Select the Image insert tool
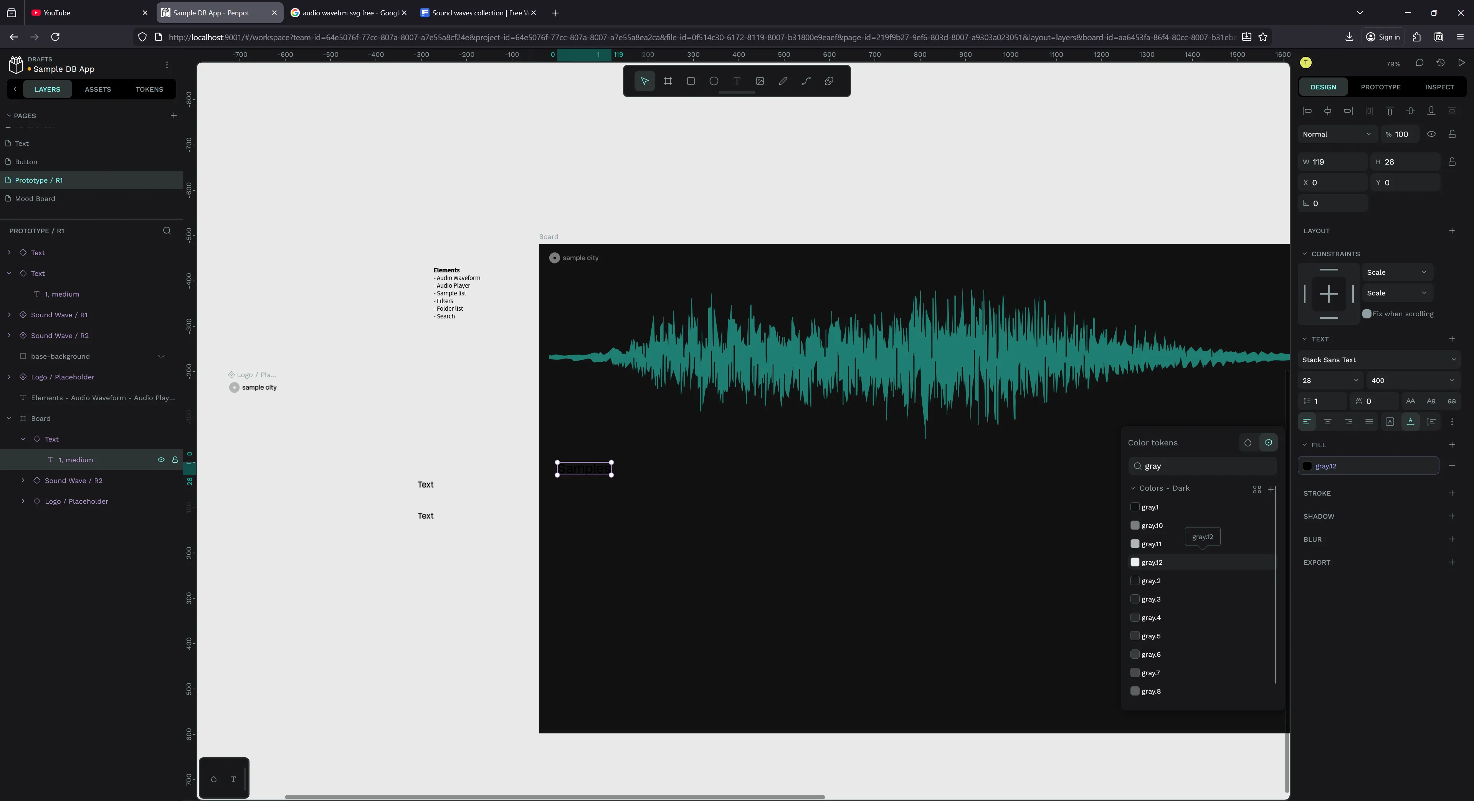 (x=760, y=81)
